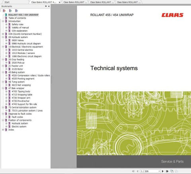This screenshot has width=191, height=174.
Task: Collapse the Position of components node
Action: point(3,120)
